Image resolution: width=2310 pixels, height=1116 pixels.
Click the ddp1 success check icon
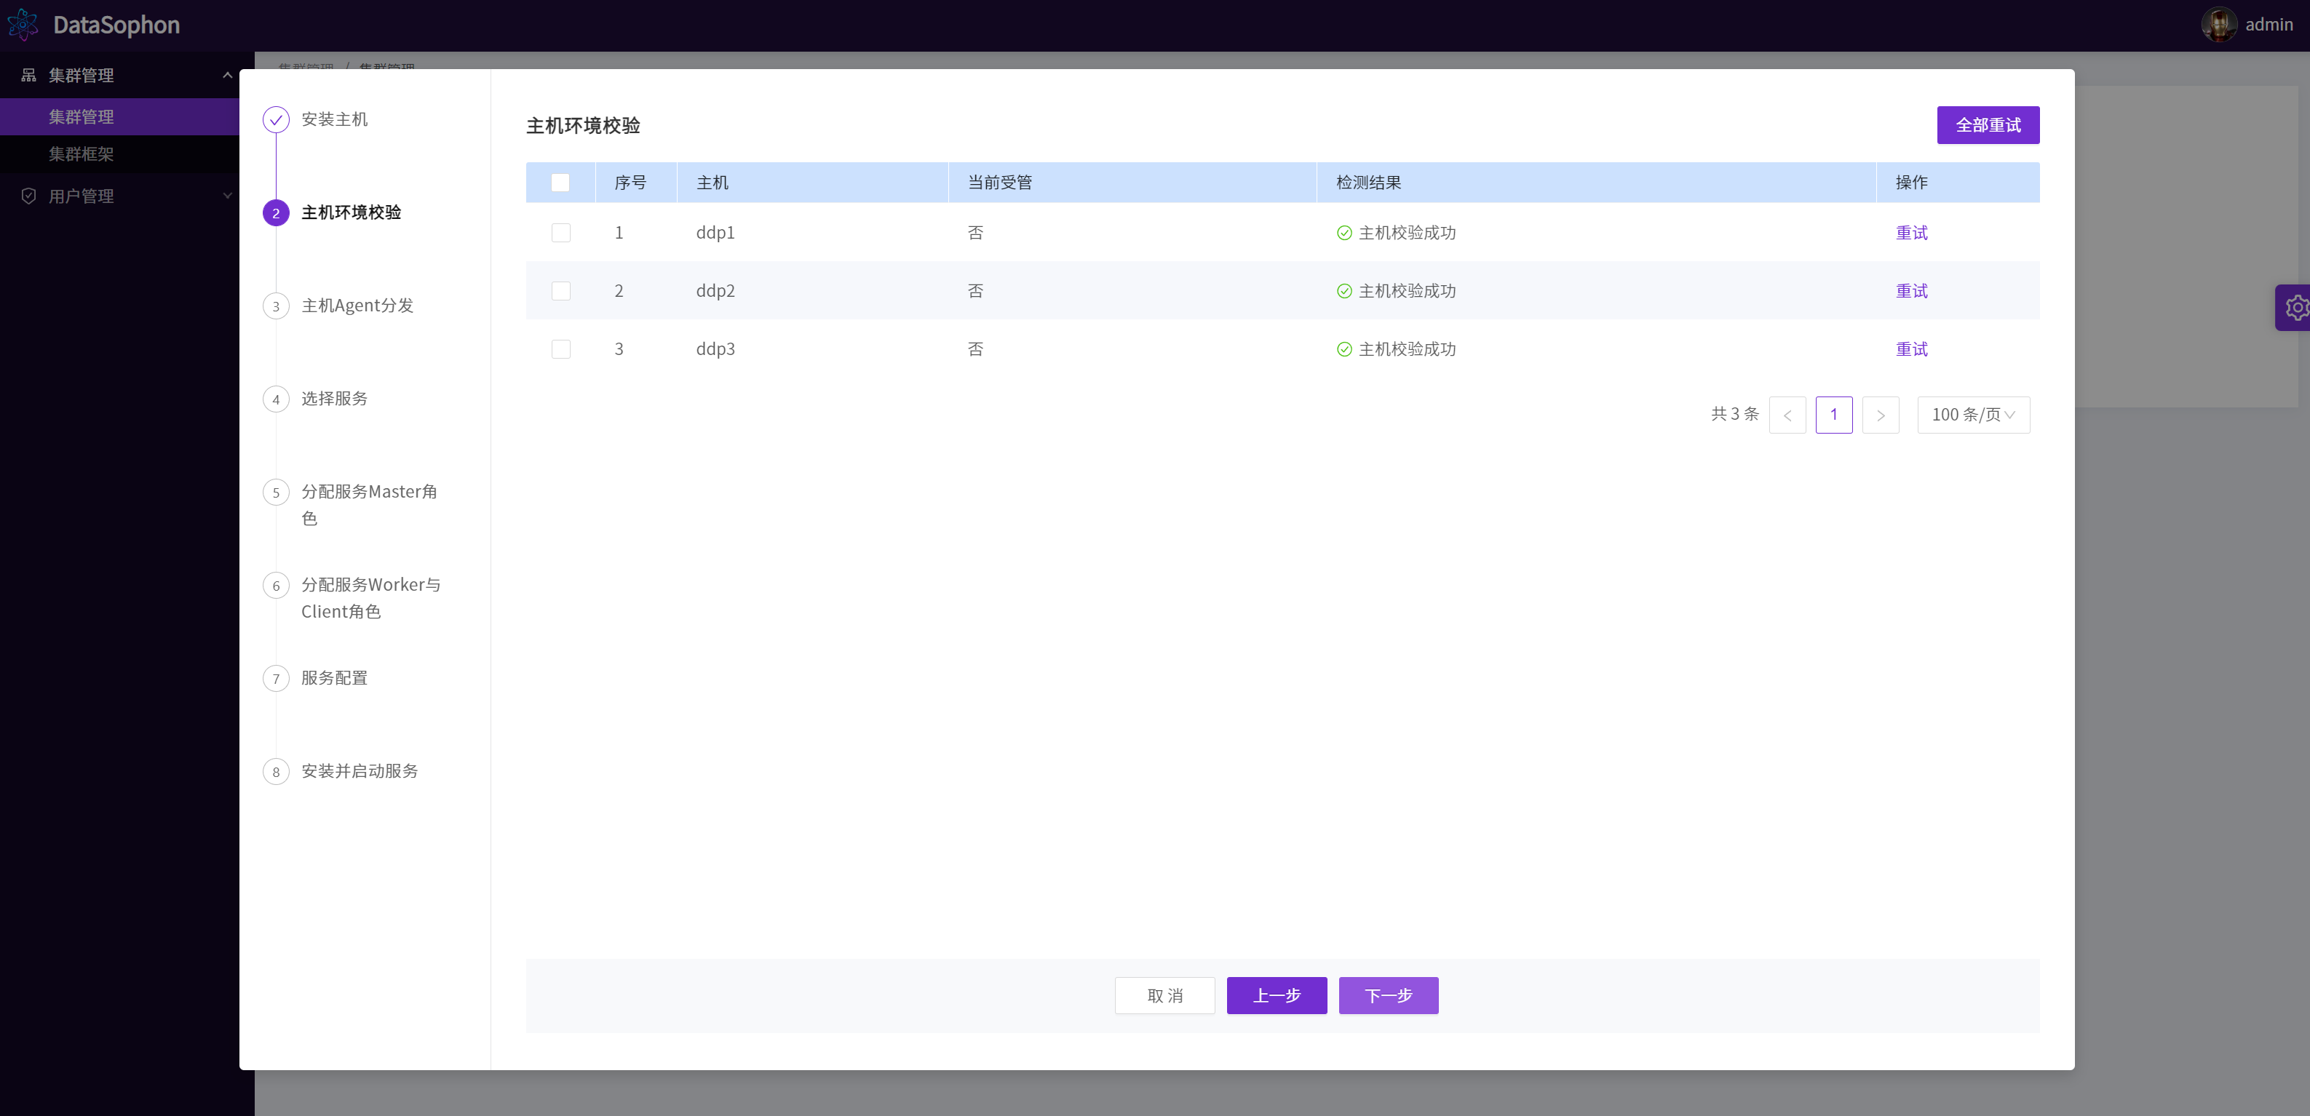(1344, 233)
